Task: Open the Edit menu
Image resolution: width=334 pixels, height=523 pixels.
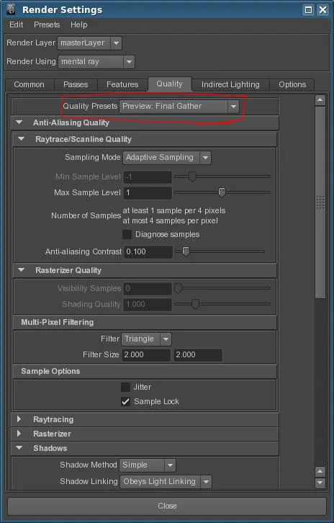Action: 16,24
